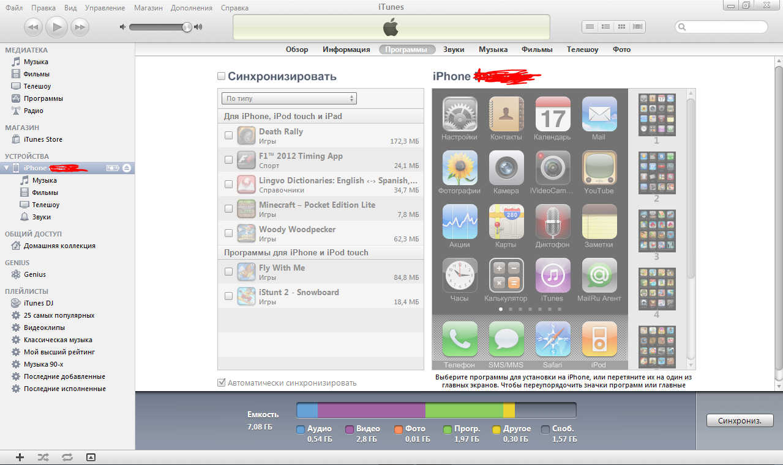
Task: Click the Телефон dock icon
Action: tap(459, 340)
